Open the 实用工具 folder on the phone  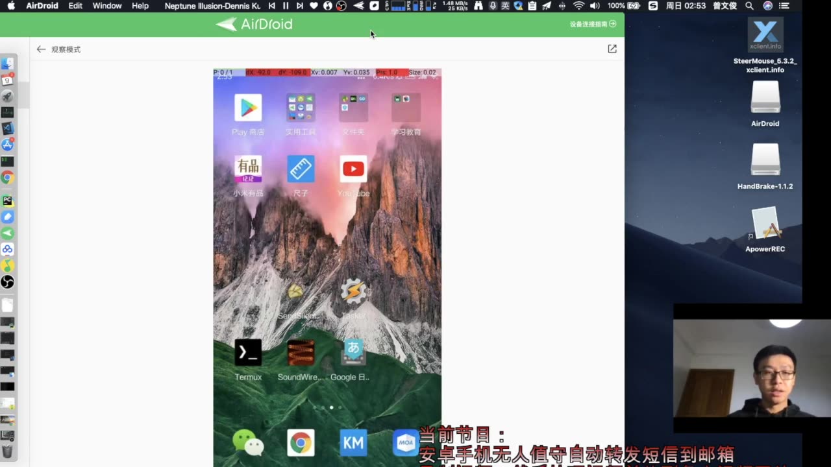301,114
